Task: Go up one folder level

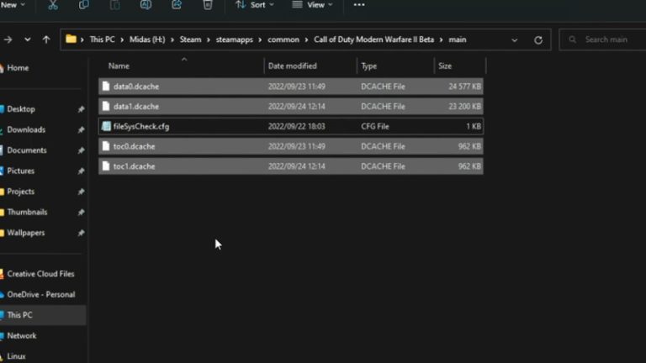Action: [x=46, y=39]
